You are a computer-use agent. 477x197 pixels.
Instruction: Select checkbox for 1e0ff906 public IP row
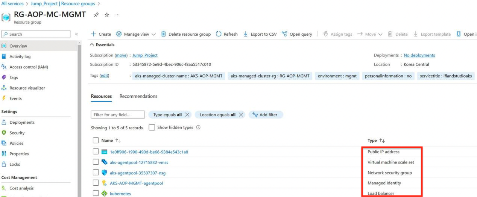pos(96,152)
